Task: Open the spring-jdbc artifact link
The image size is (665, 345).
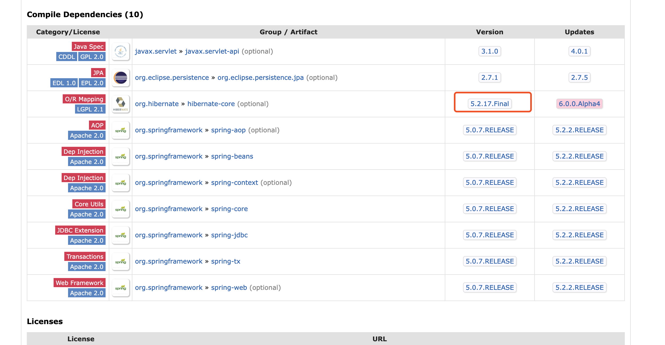Action: (x=229, y=235)
